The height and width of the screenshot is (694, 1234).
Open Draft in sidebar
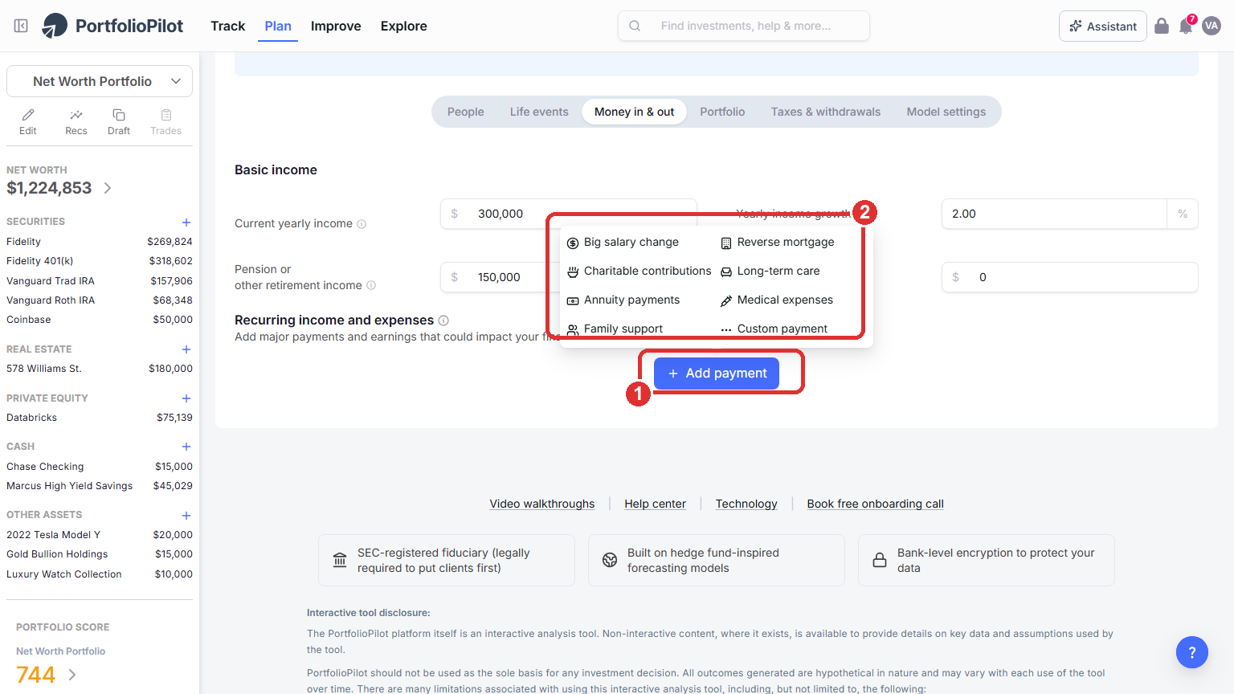click(x=119, y=122)
